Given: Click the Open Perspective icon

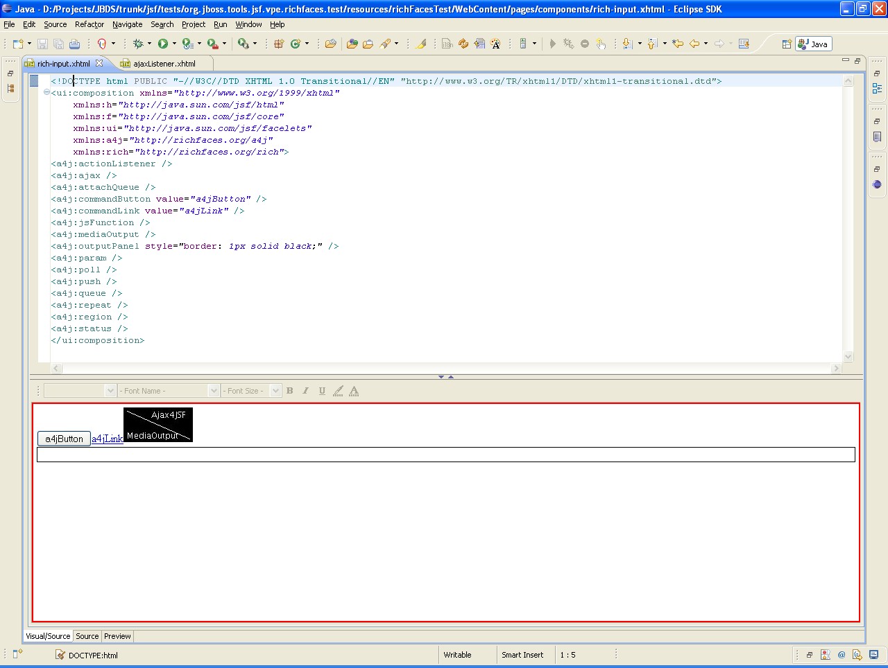Looking at the screenshot, I should [786, 44].
